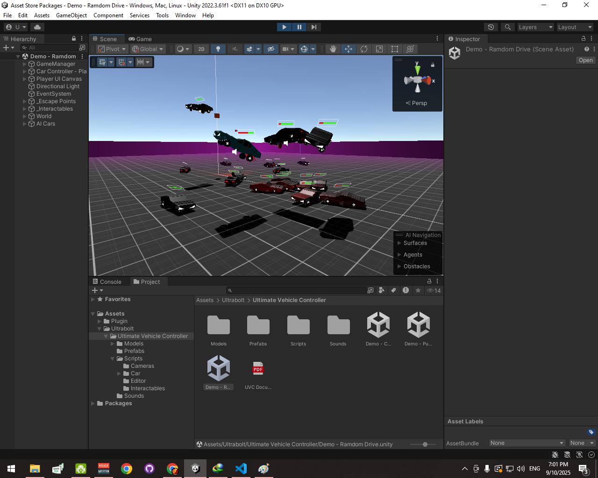The height and width of the screenshot is (478, 598).
Task: Open the GameObject menu
Action: [x=71, y=15]
